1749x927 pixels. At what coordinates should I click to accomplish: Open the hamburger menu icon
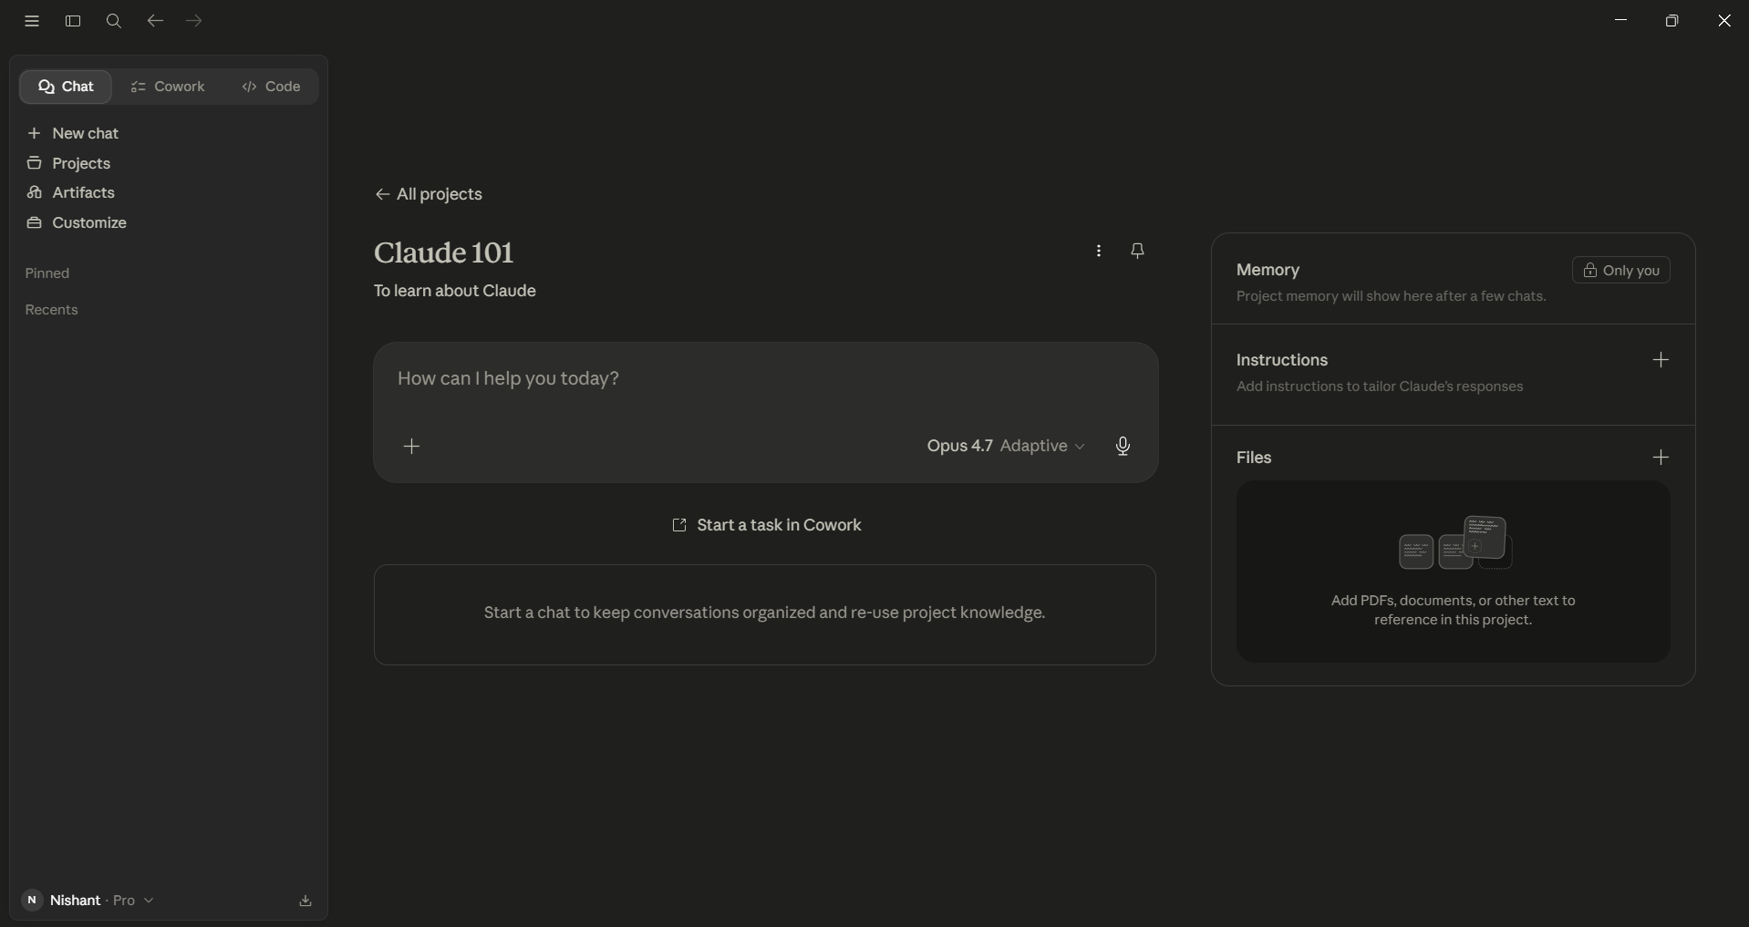tap(32, 21)
